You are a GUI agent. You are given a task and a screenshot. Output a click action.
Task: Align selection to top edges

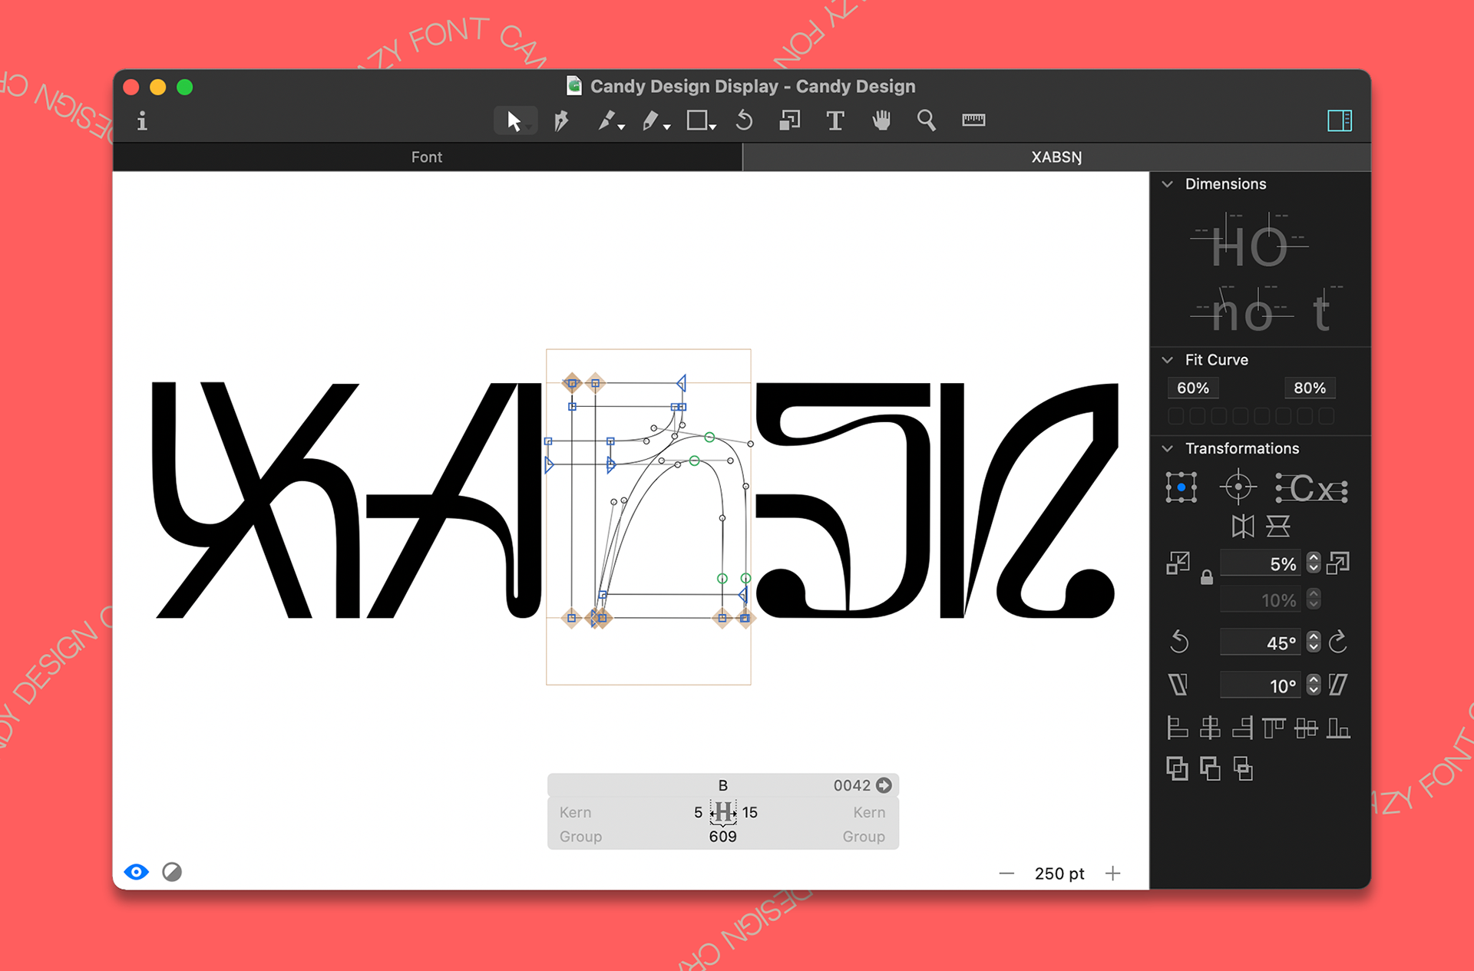pyautogui.click(x=1274, y=727)
